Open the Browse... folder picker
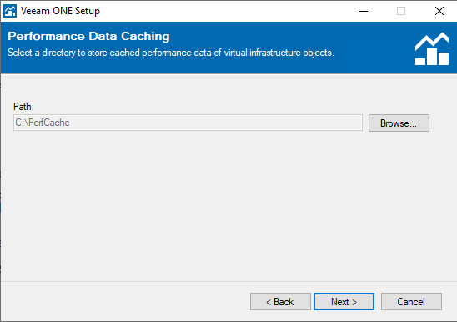The height and width of the screenshot is (322, 457). (399, 123)
